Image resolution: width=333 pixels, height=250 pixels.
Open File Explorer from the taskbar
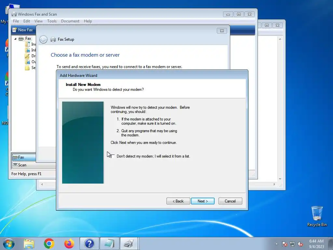(x=29, y=243)
